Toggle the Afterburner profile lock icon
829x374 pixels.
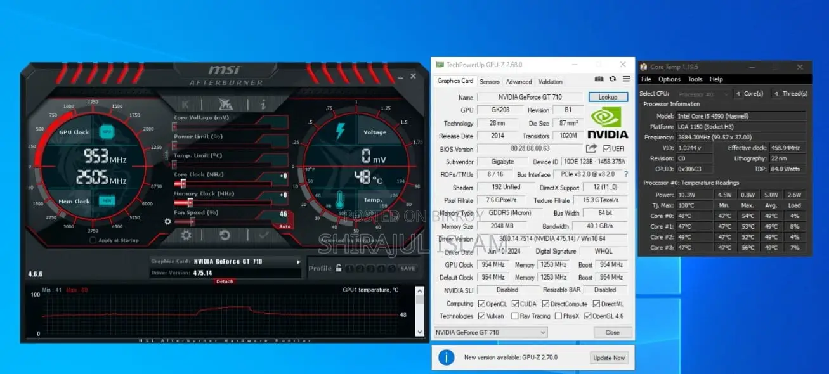pos(339,268)
